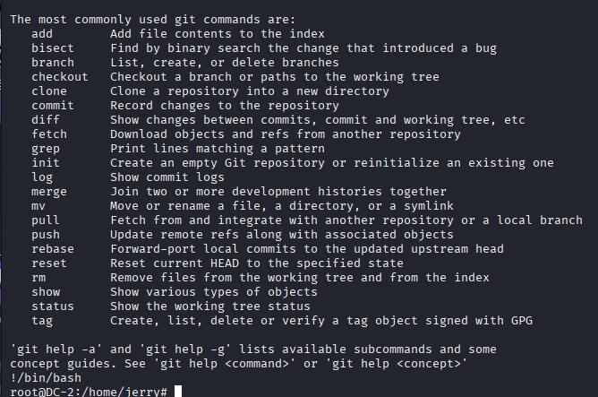The height and width of the screenshot is (397, 598).
Task: Click the terminal cursor block after the prompt
Action: pos(178,392)
